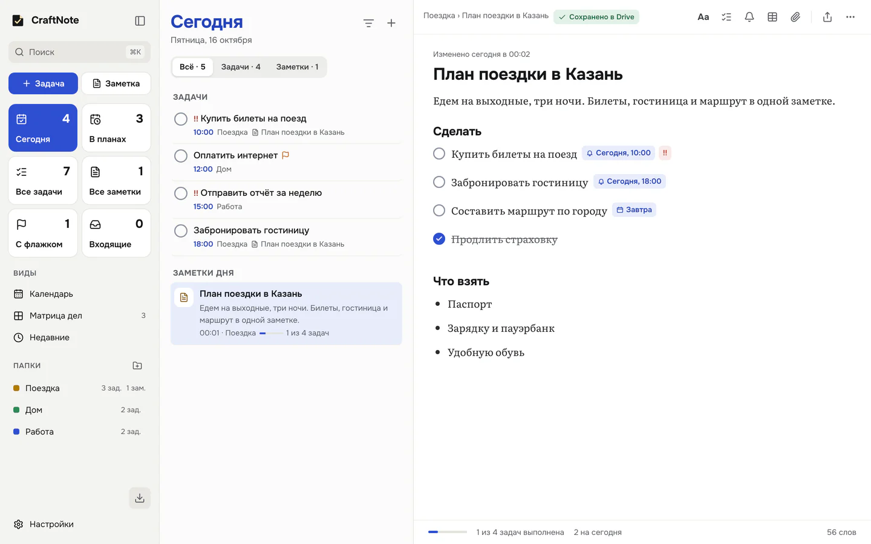This screenshot has width=871, height=544.
Task: Click the orange swatch of Поездка folder
Action: pos(16,388)
